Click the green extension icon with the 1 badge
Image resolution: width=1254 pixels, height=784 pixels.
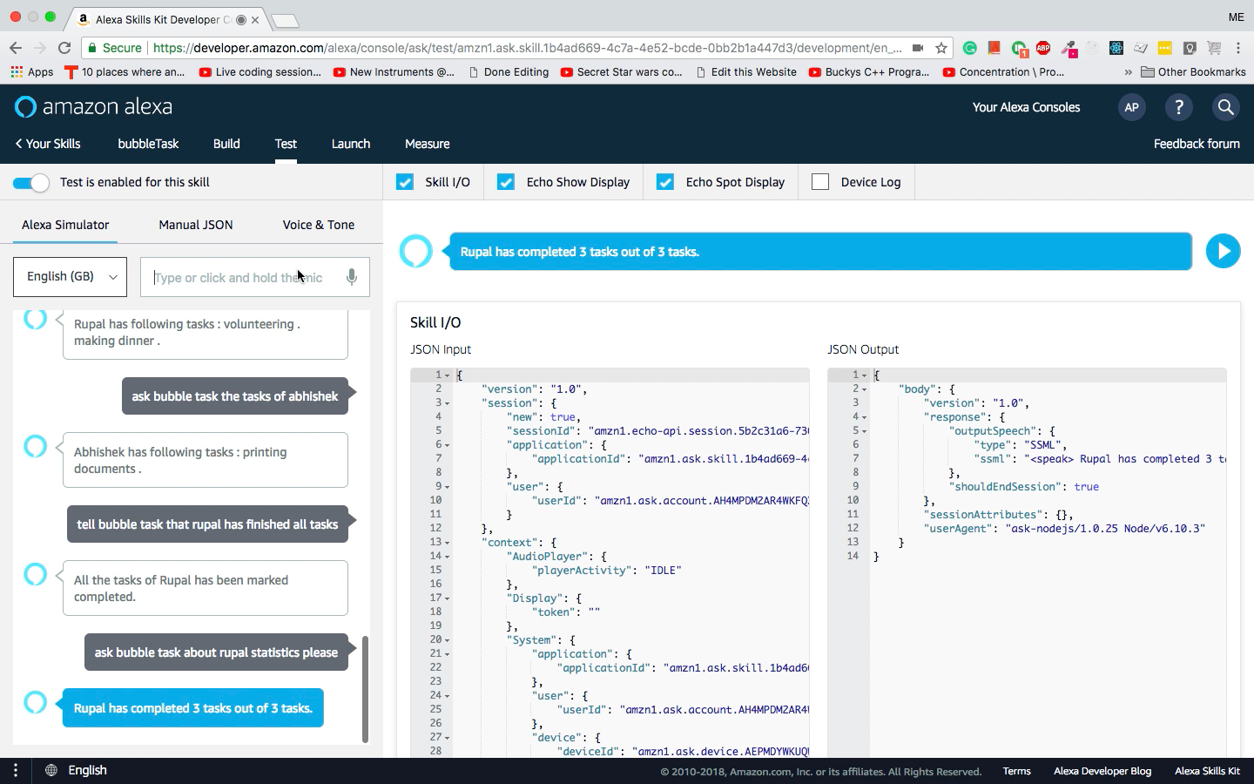point(1019,49)
